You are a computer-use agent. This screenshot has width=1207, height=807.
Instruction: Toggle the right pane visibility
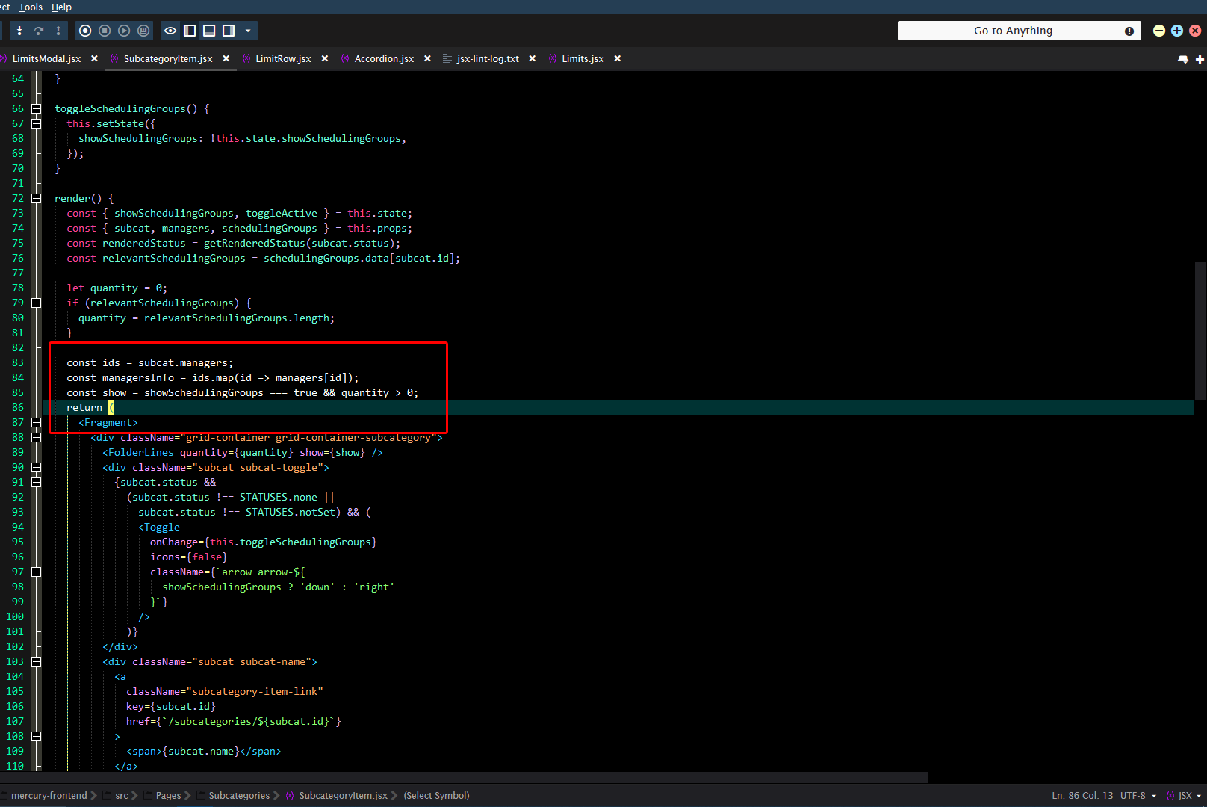[x=229, y=31]
